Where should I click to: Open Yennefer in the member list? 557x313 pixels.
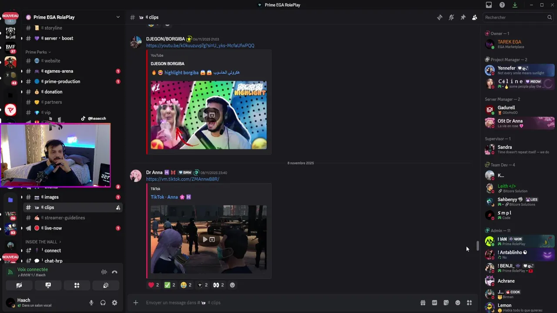point(518,70)
